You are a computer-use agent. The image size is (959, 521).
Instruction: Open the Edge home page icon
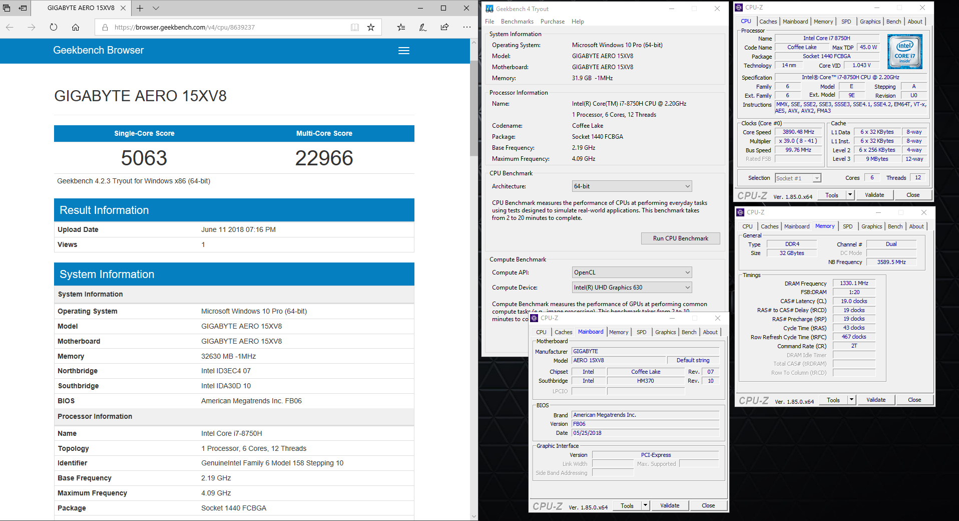[x=76, y=27]
